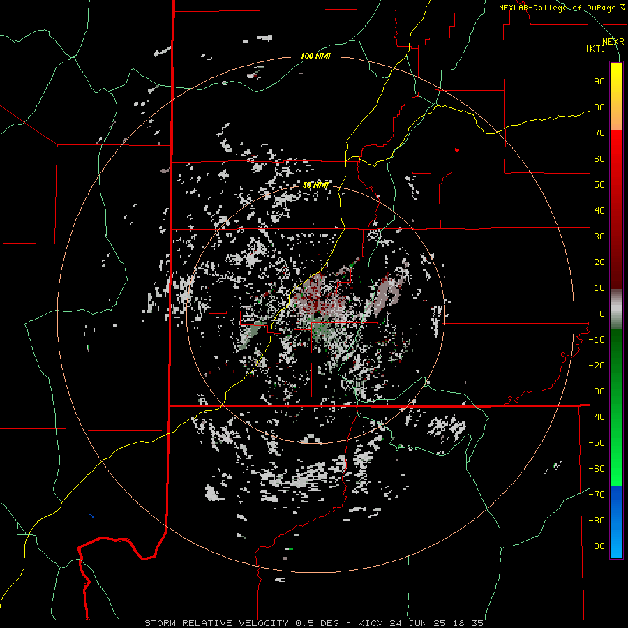The height and width of the screenshot is (628, 628).
Task: Click the 100 NMI range ring label
Action: click(x=315, y=56)
